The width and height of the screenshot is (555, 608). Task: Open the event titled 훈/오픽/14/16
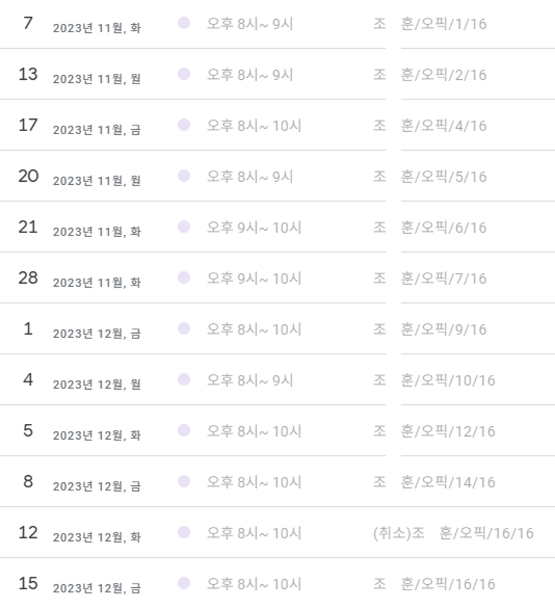pyautogui.click(x=434, y=482)
